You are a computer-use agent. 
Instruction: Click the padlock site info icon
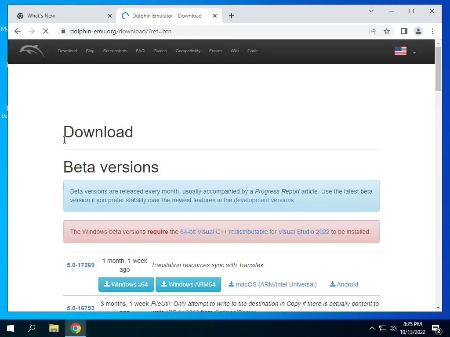[x=63, y=31]
